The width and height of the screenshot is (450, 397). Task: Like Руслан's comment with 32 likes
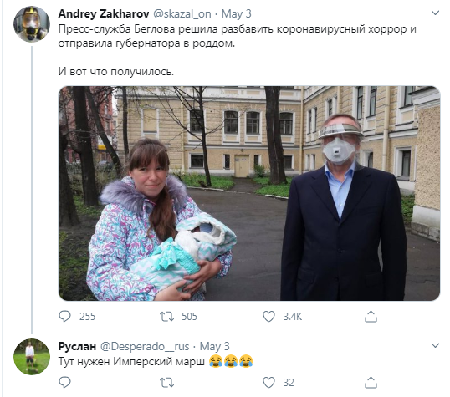tap(268, 382)
